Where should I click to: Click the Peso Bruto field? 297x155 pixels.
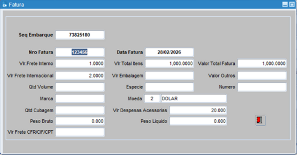[80, 121]
